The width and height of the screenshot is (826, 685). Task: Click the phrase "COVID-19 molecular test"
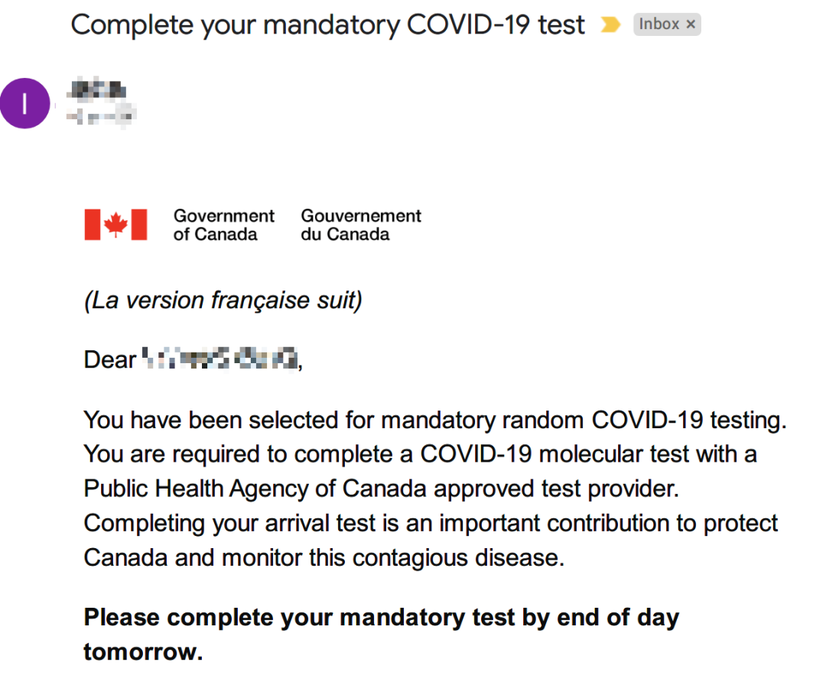(x=554, y=454)
